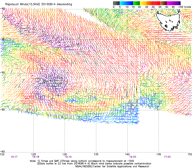The image size is (192, 168).
Task: Click the '-50' latitude label
Action: pos(3,72)
